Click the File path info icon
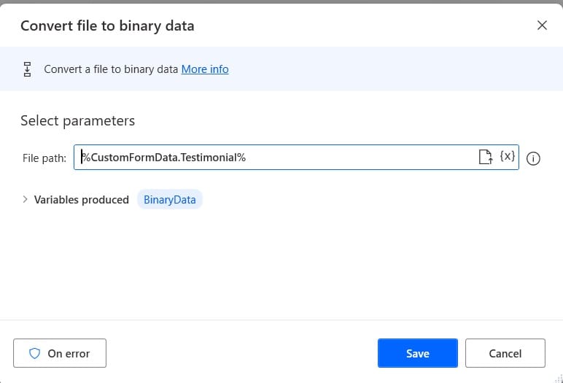This screenshot has height=383, width=563. pos(533,158)
